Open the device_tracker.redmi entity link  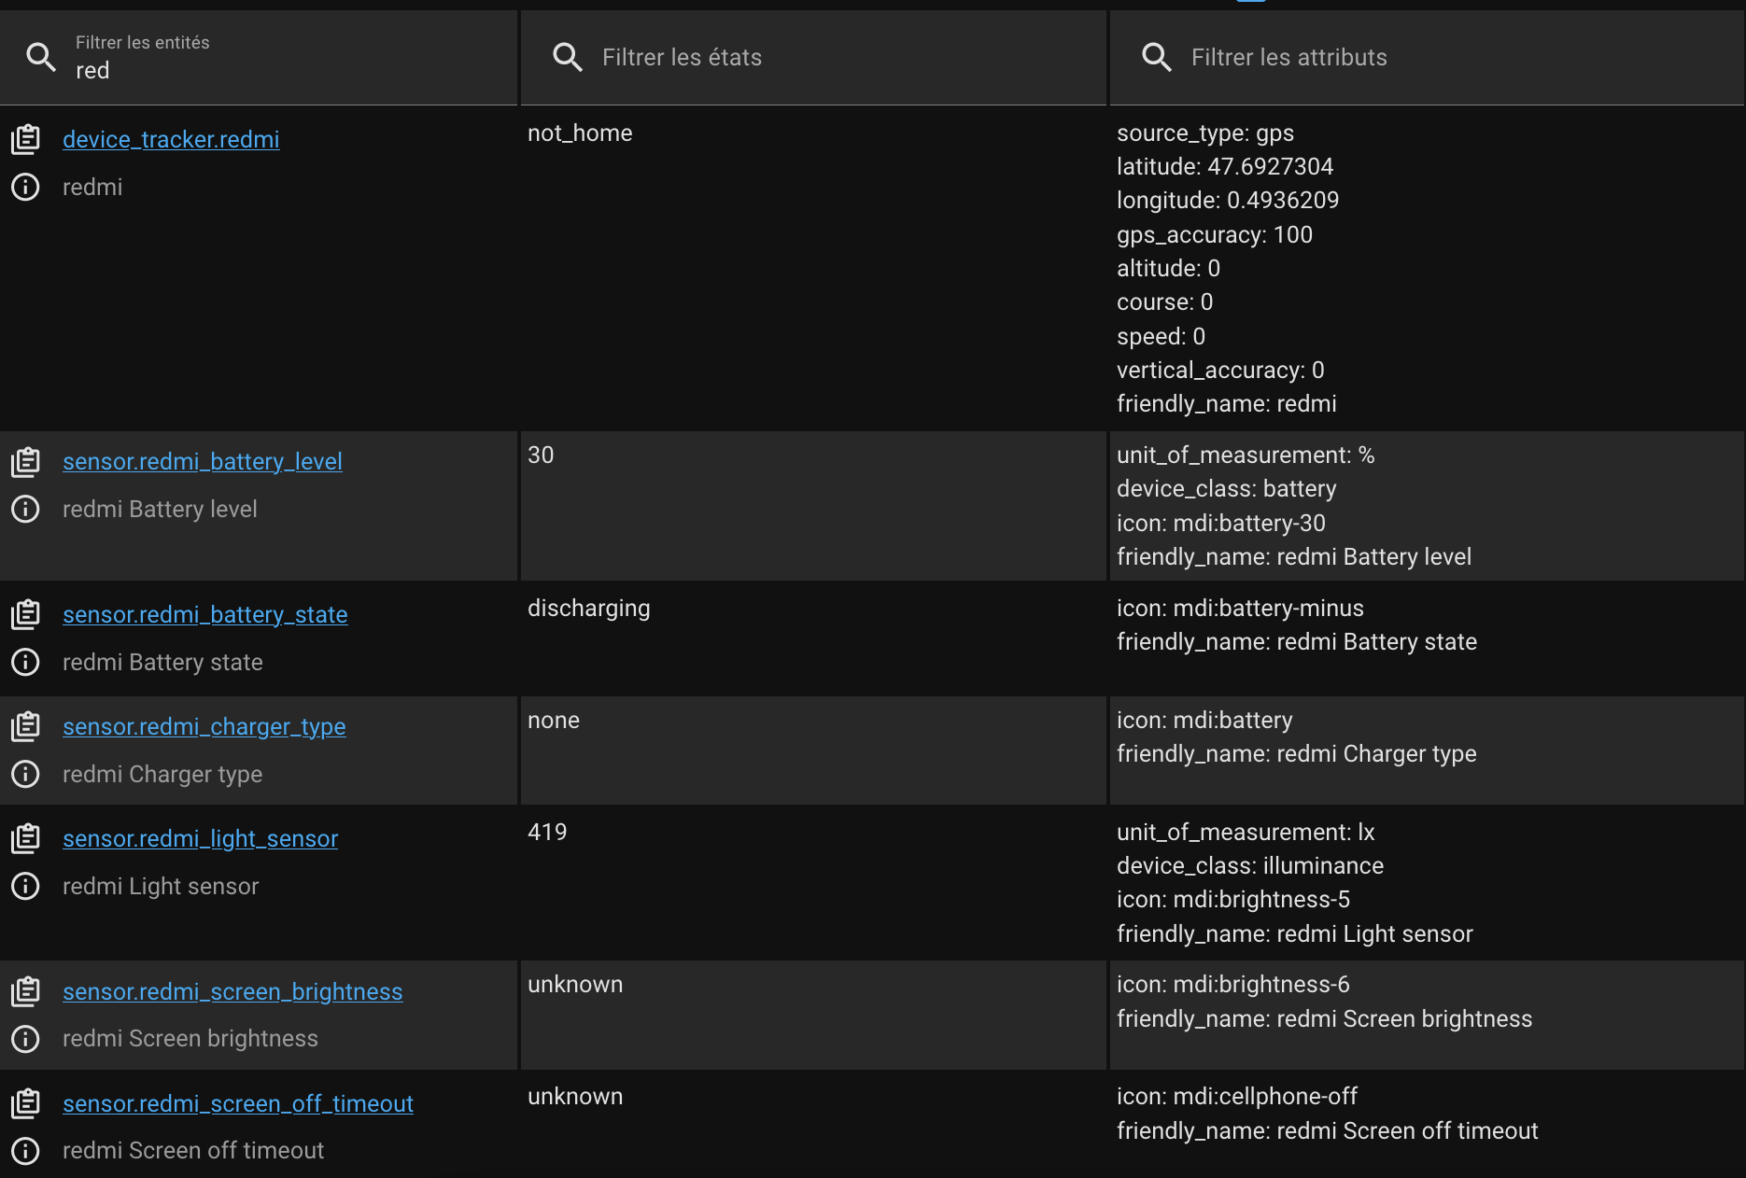point(171,139)
